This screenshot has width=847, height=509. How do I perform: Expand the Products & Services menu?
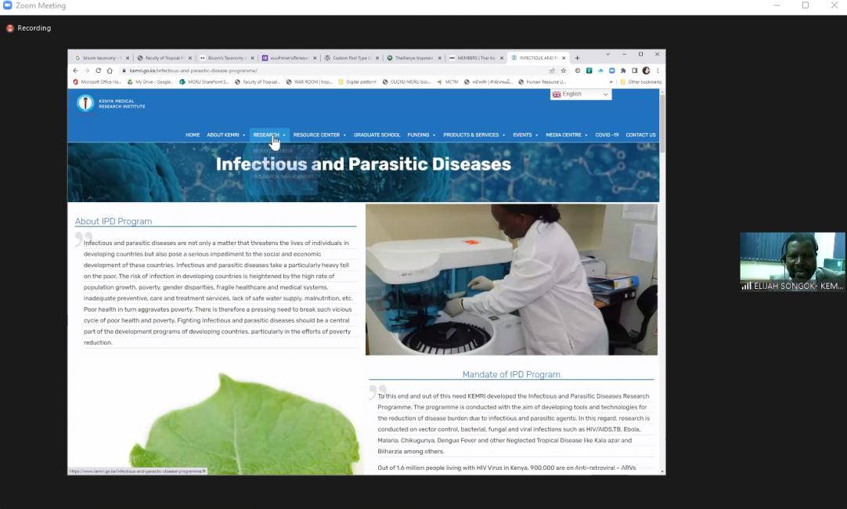point(474,135)
